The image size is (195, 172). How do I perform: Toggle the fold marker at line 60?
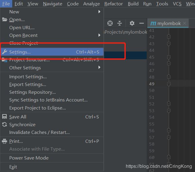point(169,157)
